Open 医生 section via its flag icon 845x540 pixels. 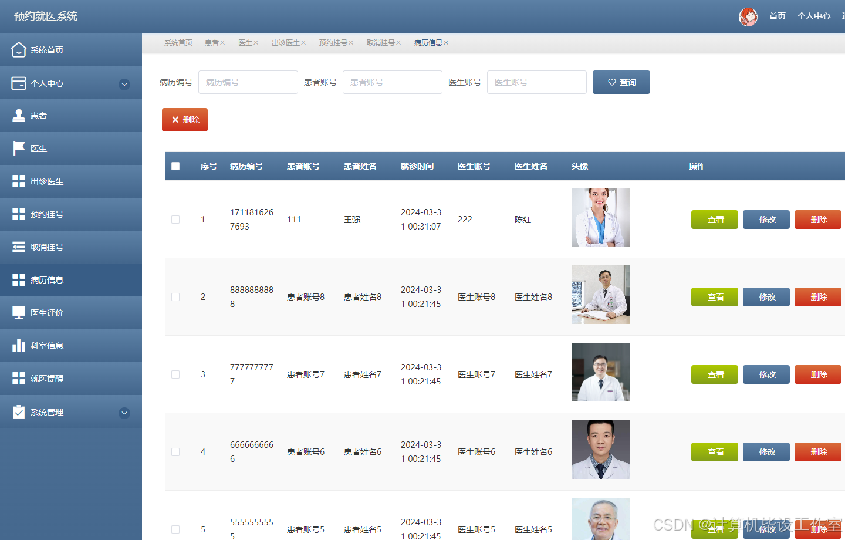coord(18,148)
